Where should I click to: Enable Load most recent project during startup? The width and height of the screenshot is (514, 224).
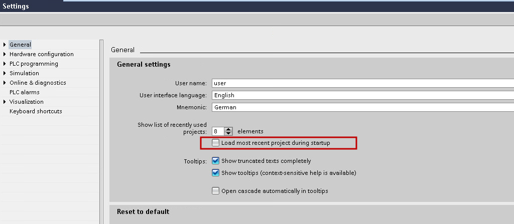[x=216, y=143]
